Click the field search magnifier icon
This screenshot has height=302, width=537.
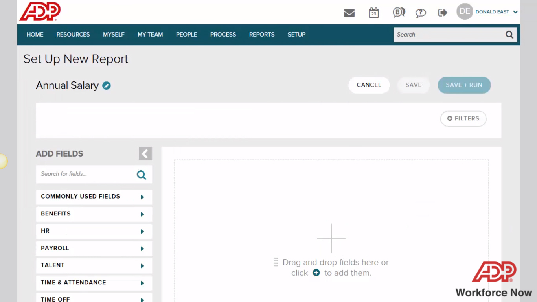[x=142, y=175]
